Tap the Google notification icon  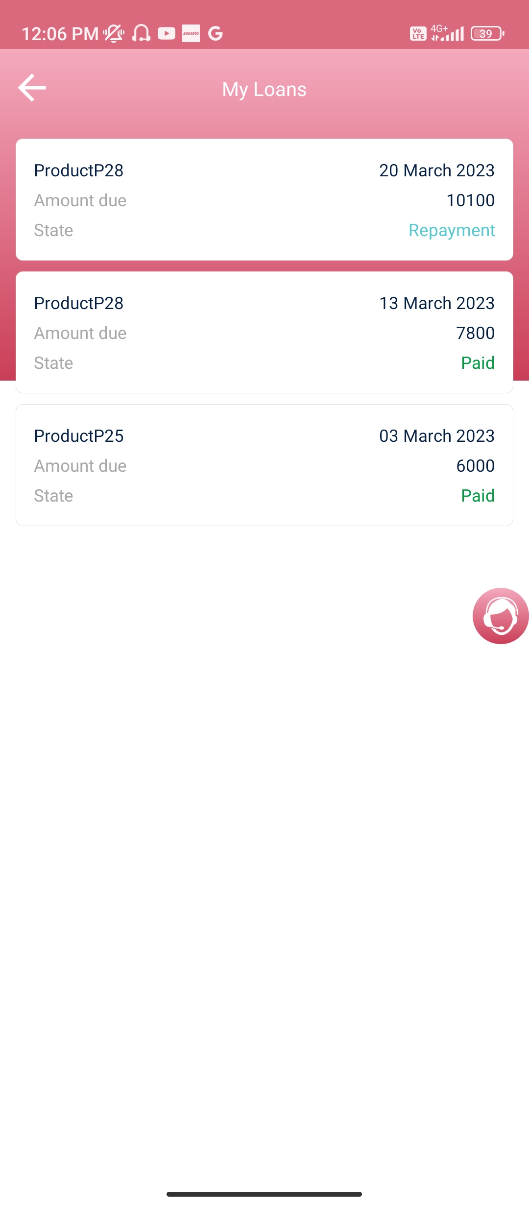(x=216, y=33)
